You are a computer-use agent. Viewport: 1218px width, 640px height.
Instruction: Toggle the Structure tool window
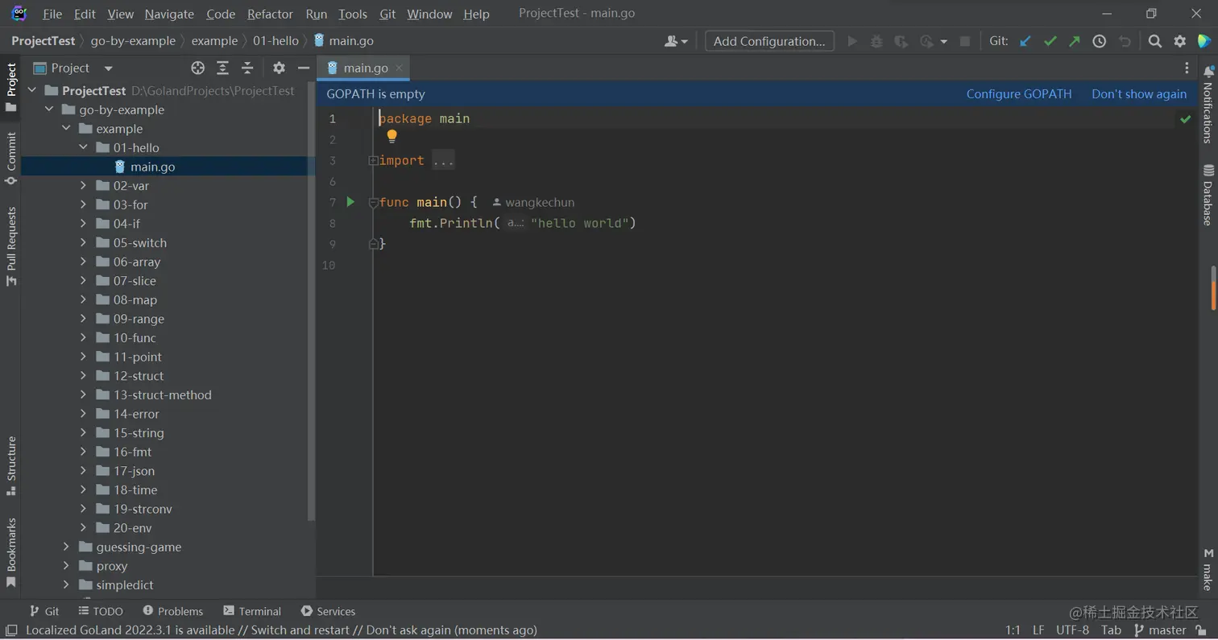click(x=11, y=466)
